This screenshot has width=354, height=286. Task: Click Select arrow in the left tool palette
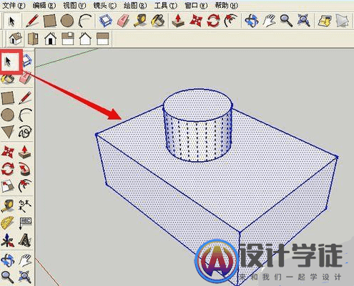tap(9, 62)
